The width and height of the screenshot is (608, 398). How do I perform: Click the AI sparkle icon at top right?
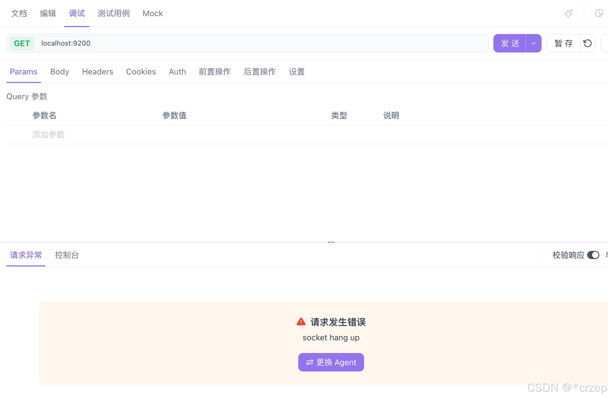(568, 14)
